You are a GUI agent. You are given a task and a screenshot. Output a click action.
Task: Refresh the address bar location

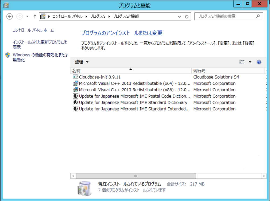(x=187, y=17)
